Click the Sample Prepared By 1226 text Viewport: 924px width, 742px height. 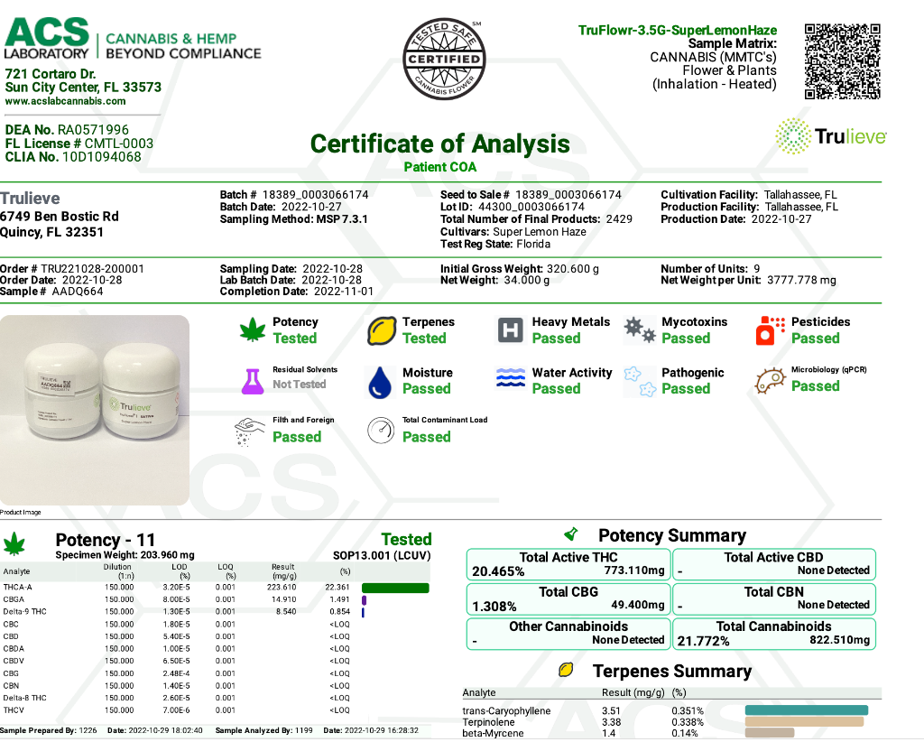(x=49, y=730)
